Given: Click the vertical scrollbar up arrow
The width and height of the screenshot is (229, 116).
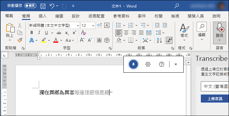Looking at the screenshot, I should click(x=188, y=62).
